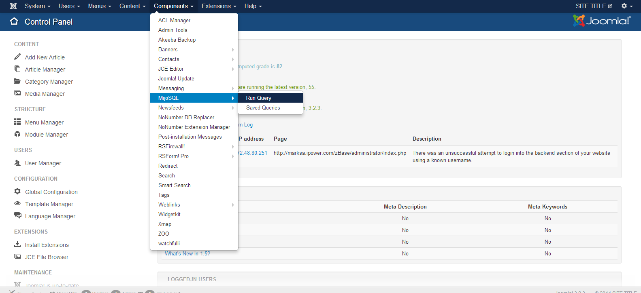Click the User Manager people icon
The width and height of the screenshot is (641, 293).
[x=17, y=163]
